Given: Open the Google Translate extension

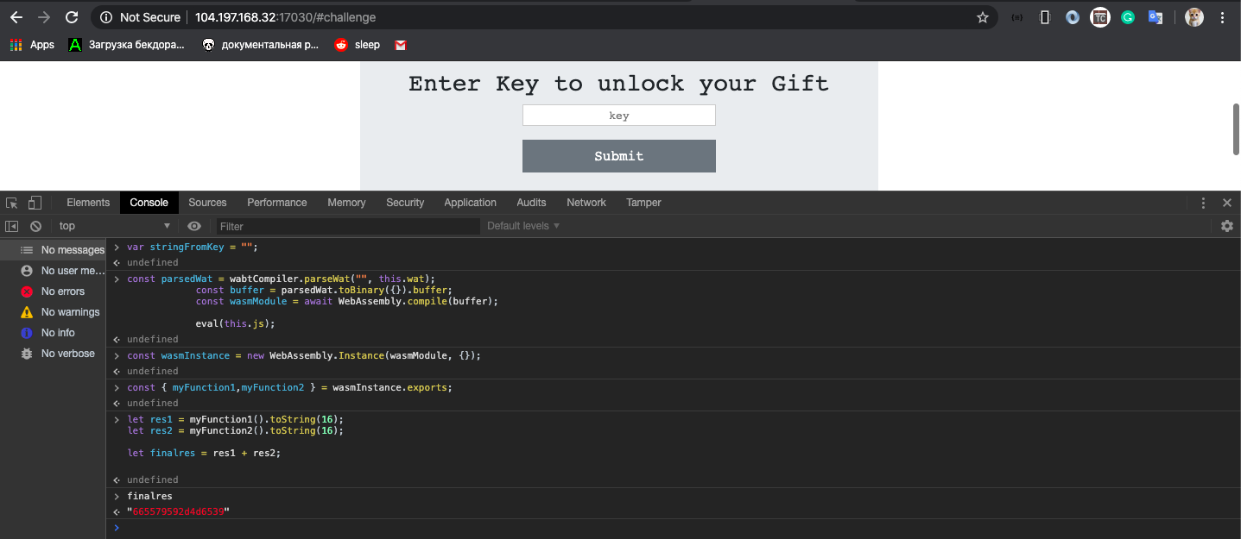Looking at the screenshot, I should coord(1155,17).
